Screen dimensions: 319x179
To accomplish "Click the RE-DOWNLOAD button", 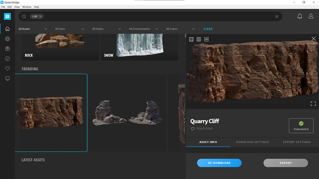I will (x=219, y=163).
